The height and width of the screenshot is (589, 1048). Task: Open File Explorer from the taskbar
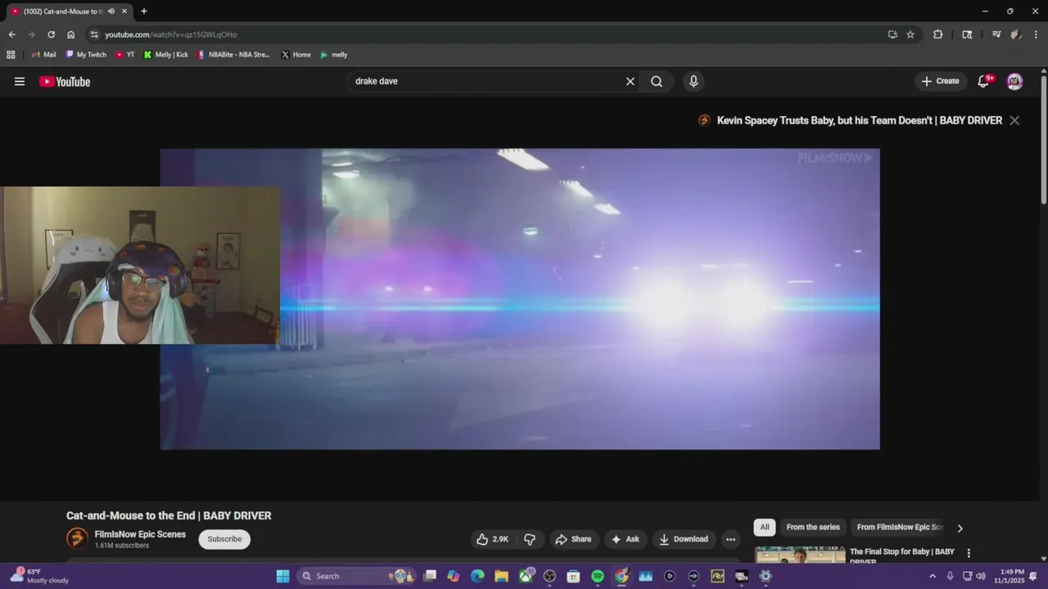tap(501, 576)
